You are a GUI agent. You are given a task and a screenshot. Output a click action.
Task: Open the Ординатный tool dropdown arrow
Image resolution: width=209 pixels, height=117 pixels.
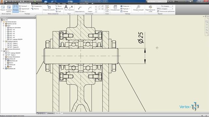(30, 9)
